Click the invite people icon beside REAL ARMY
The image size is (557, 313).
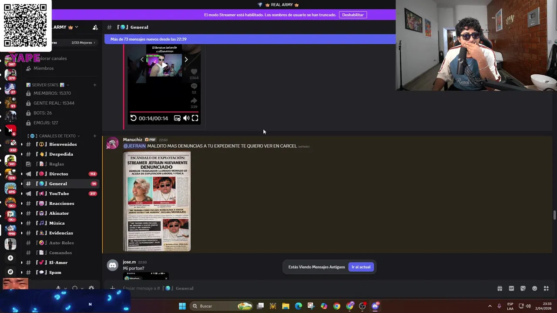pos(95,27)
